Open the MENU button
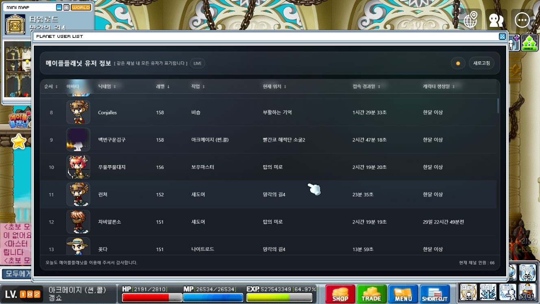 pyautogui.click(x=403, y=293)
